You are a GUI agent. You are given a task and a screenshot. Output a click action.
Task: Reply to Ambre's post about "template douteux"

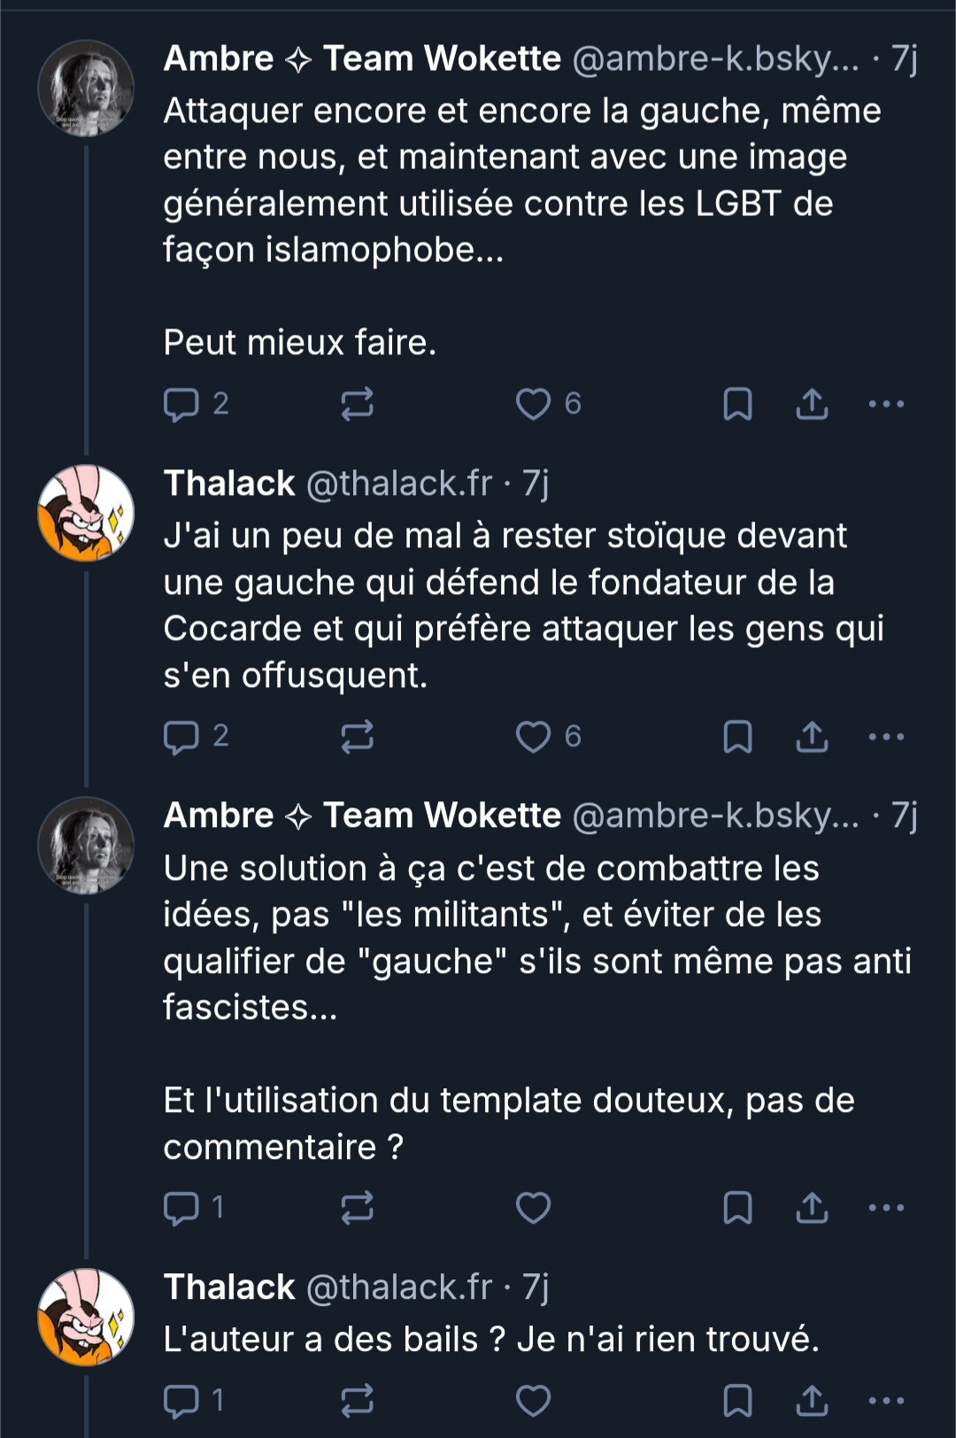point(181,1208)
